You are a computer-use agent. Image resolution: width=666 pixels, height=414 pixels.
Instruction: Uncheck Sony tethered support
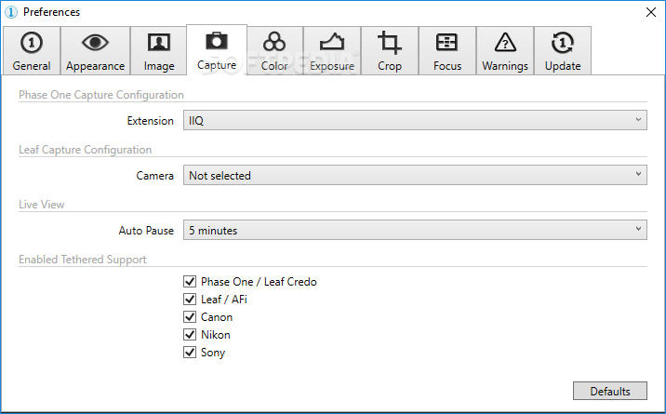point(190,353)
